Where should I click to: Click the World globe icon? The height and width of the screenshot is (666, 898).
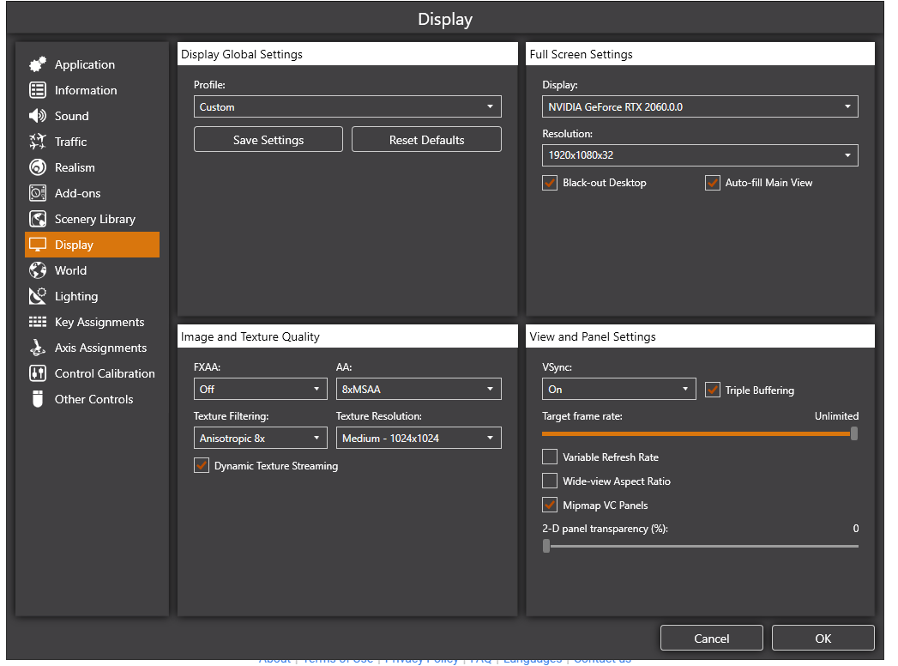[x=38, y=270]
